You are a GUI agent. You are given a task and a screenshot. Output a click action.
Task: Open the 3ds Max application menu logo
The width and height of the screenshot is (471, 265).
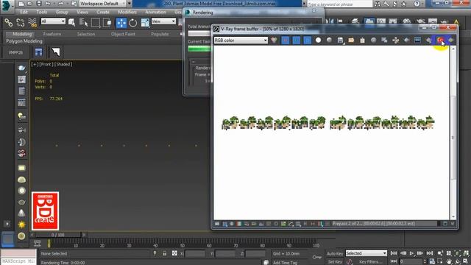point(7,6)
